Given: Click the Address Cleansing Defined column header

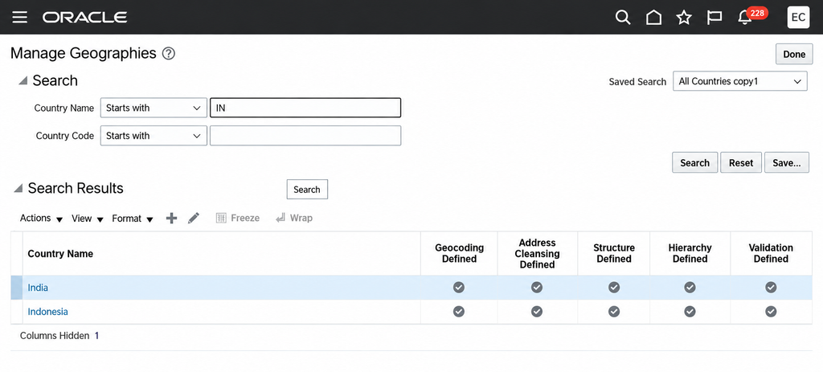Looking at the screenshot, I should pyautogui.click(x=537, y=253).
